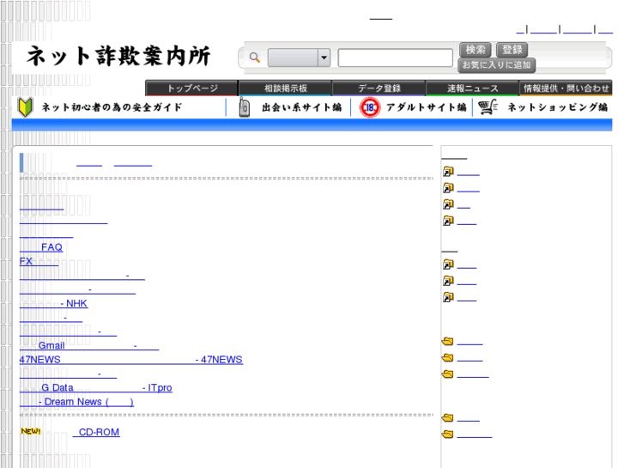Click the お気に入りに追加 button
This screenshot has width=624, height=468.
point(496,65)
